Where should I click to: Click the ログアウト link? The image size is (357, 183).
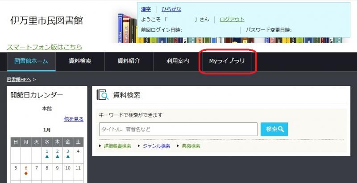[232, 20]
